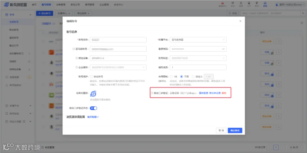Select the 不限 sharing limit radio
This screenshot has height=153, width=307.
tap(181, 76)
